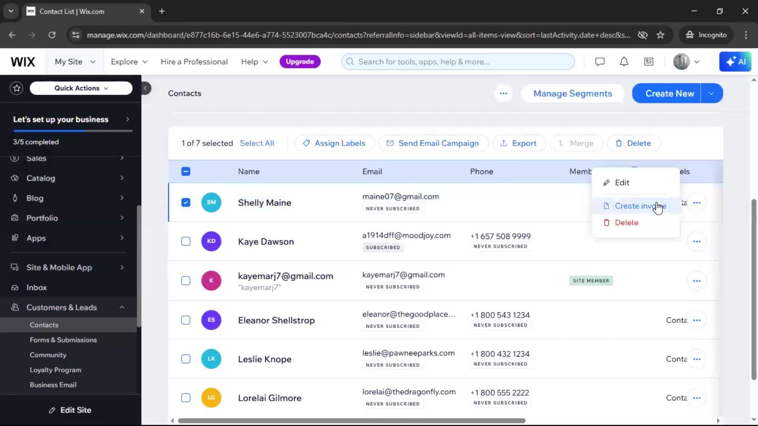
Task: Uncheck Shelly Maine contact checkbox
Action: click(186, 202)
